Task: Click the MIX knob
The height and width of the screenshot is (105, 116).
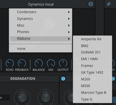Action: (x=51, y=63)
